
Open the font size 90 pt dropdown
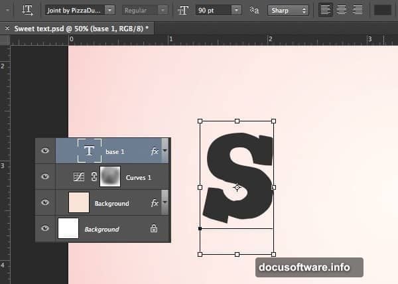click(x=236, y=10)
